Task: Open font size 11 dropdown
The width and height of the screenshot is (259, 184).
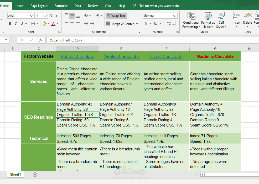Action: pyautogui.click(x=45, y=16)
